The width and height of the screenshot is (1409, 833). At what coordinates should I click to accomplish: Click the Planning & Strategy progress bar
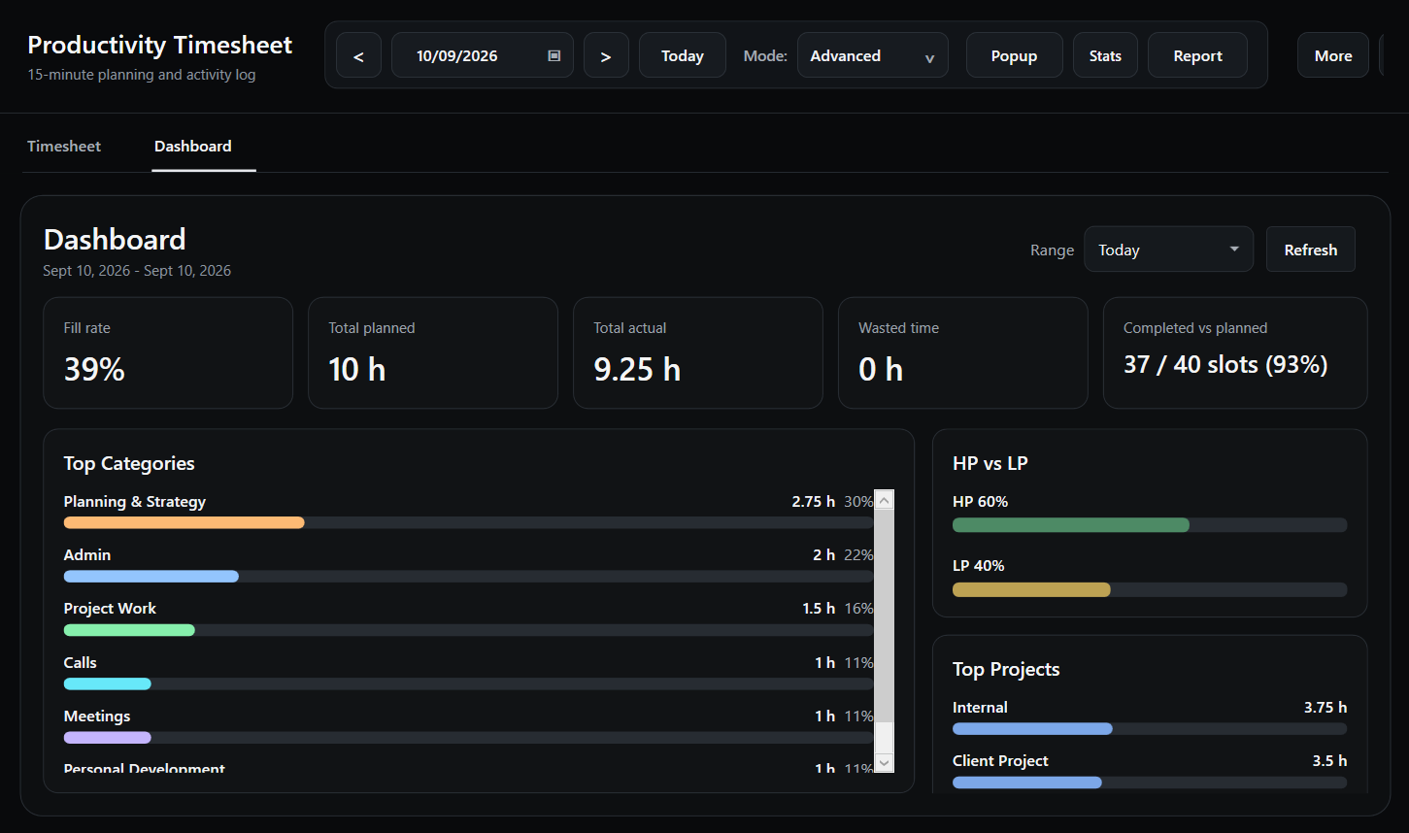(468, 522)
